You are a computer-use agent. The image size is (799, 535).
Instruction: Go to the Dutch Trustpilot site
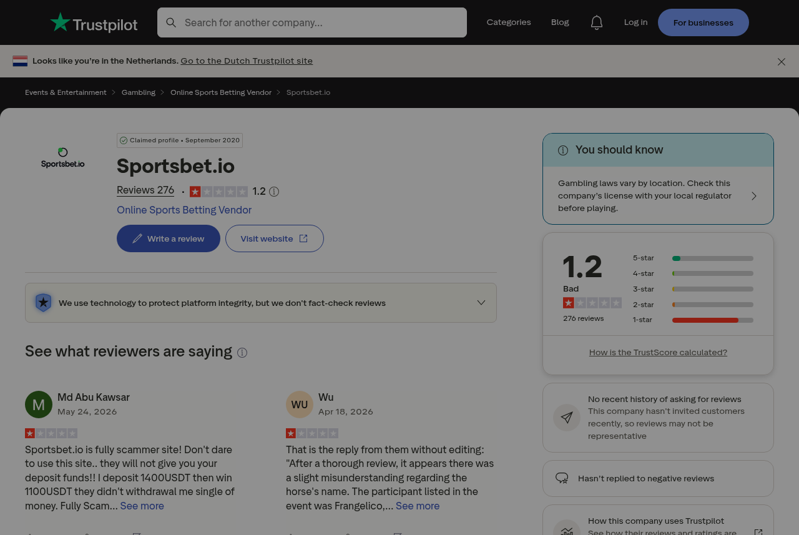click(x=247, y=61)
